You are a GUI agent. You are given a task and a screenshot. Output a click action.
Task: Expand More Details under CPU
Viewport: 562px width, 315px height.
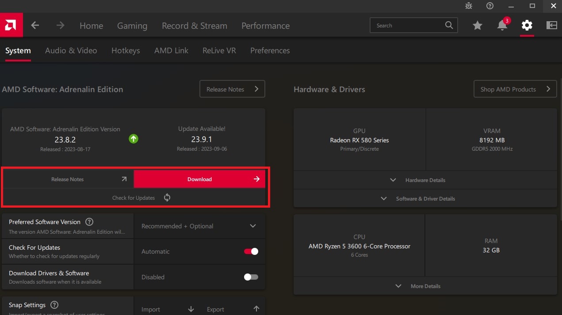424,286
